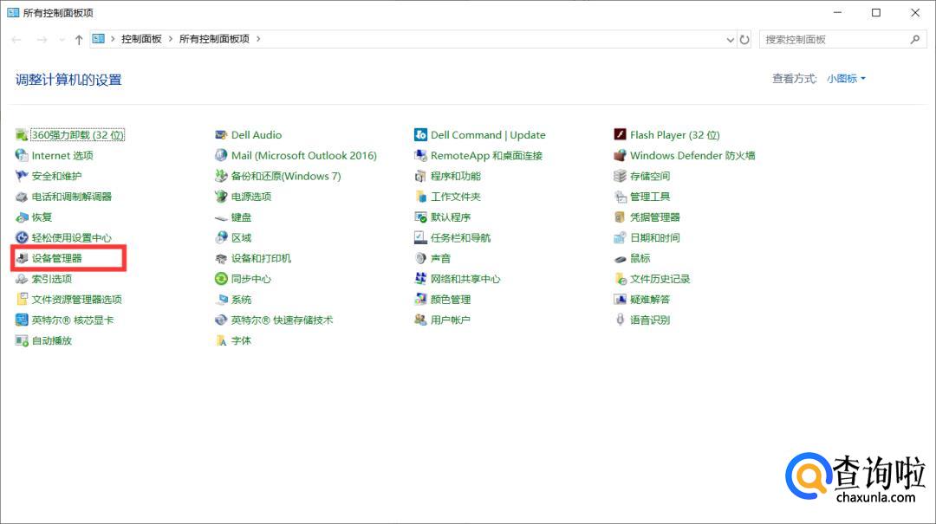
Task: Open the 工作文件夹 link
Action: point(456,197)
